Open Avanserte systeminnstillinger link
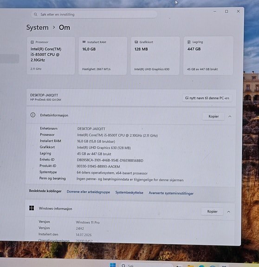 click(x=171, y=193)
